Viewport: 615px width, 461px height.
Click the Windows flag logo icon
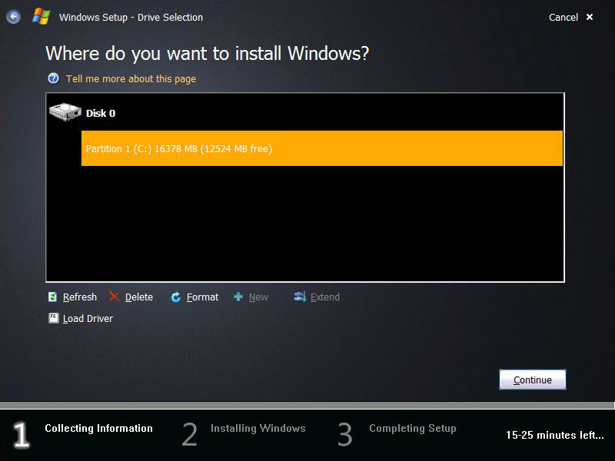click(x=42, y=17)
